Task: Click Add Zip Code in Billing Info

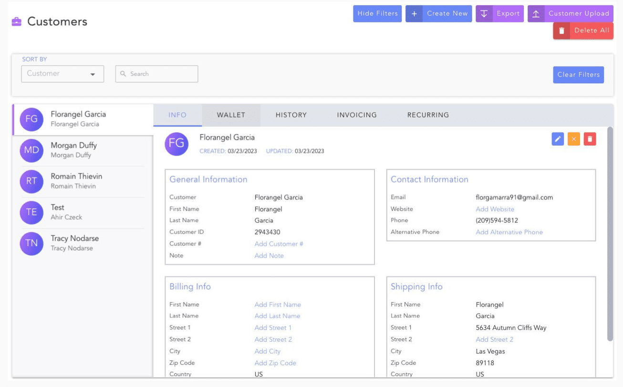Action: pyautogui.click(x=275, y=363)
